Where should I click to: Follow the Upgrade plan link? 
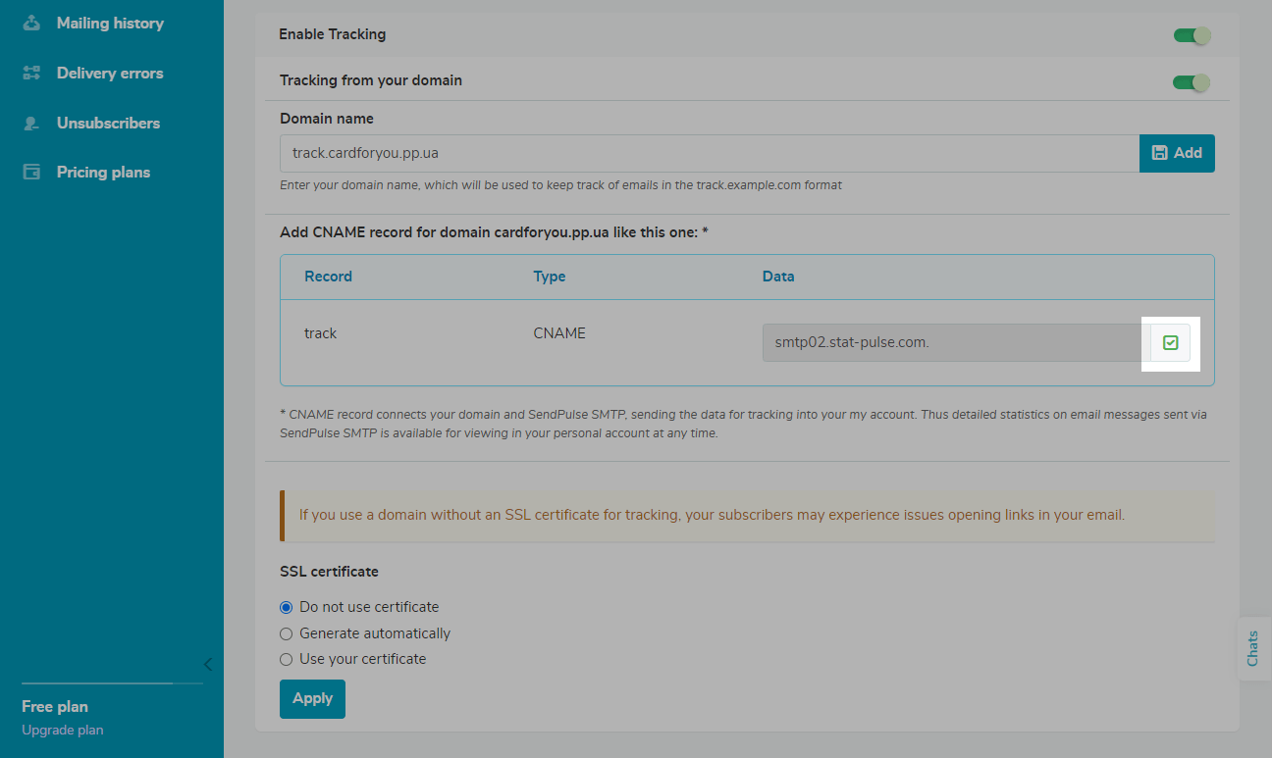[62, 730]
